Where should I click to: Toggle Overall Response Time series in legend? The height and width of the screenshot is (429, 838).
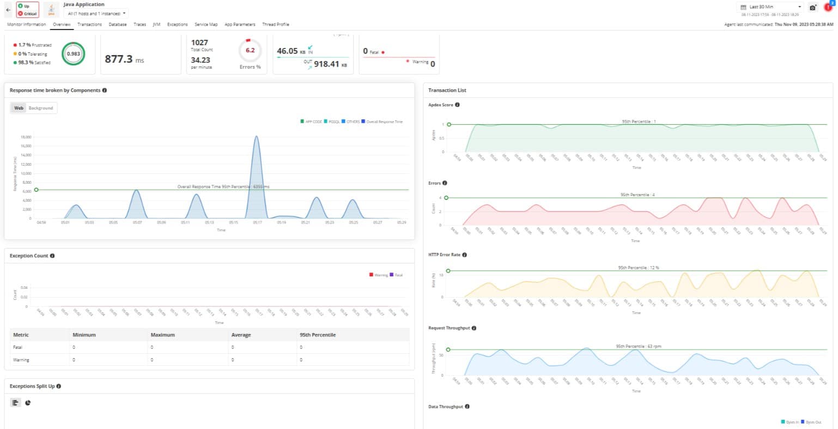pos(382,122)
